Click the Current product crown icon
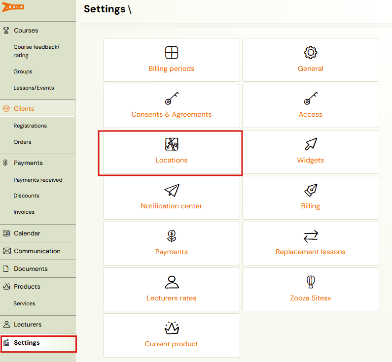Viewport: 392px width, 362px height. point(172,328)
